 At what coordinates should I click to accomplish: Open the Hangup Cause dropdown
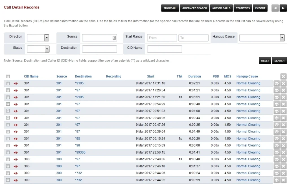coord(282,38)
